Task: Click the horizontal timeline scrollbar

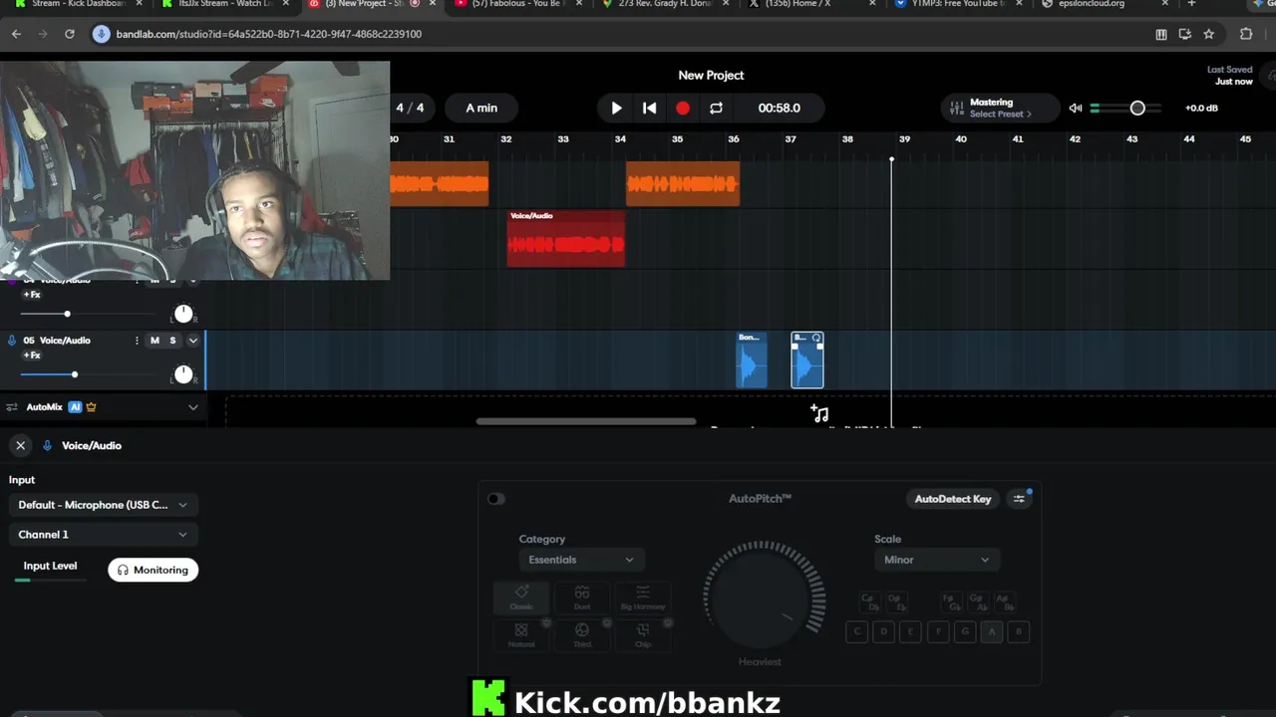Action: (586, 421)
